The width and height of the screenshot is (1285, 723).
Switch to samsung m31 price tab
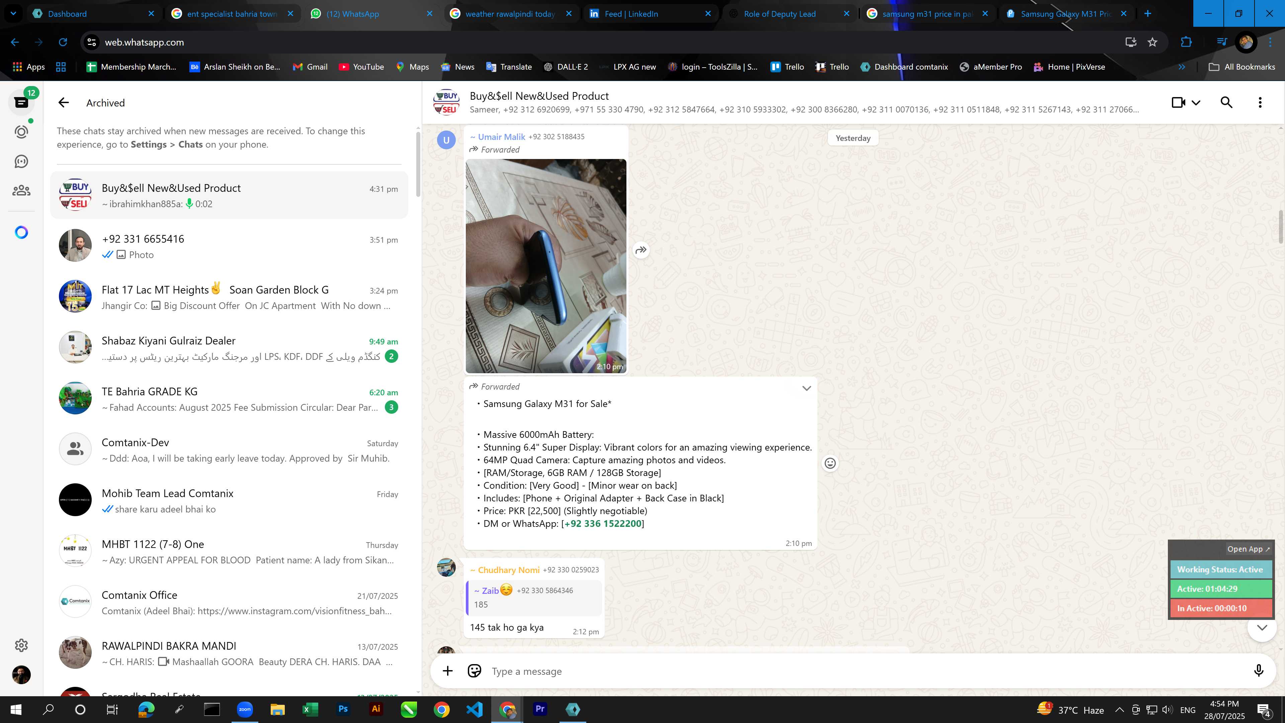click(x=928, y=14)
